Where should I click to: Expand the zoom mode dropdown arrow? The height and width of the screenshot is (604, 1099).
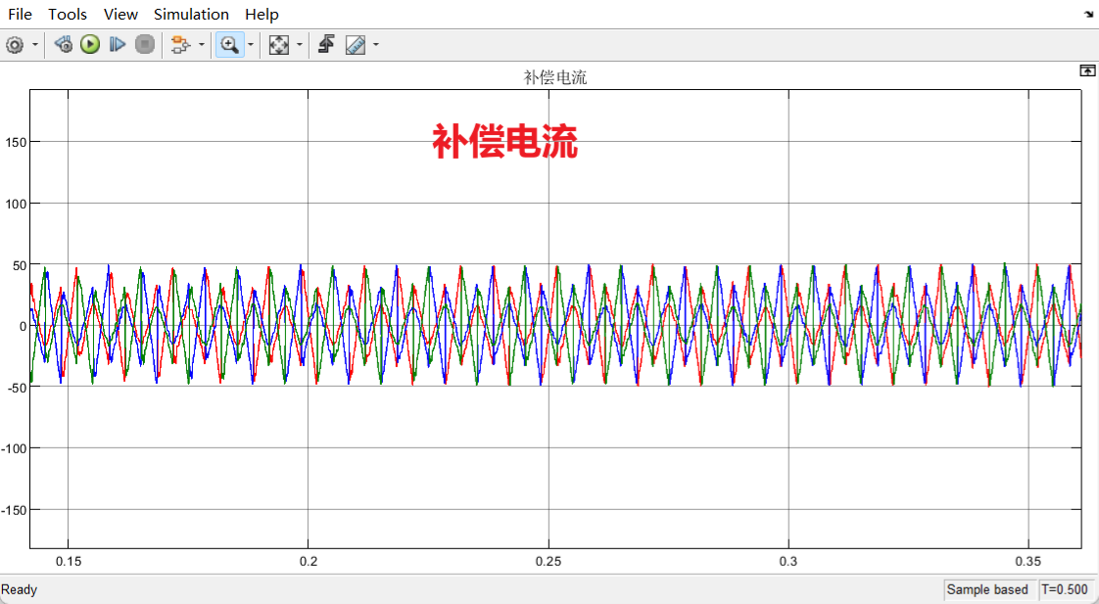(x=251, y=44)
